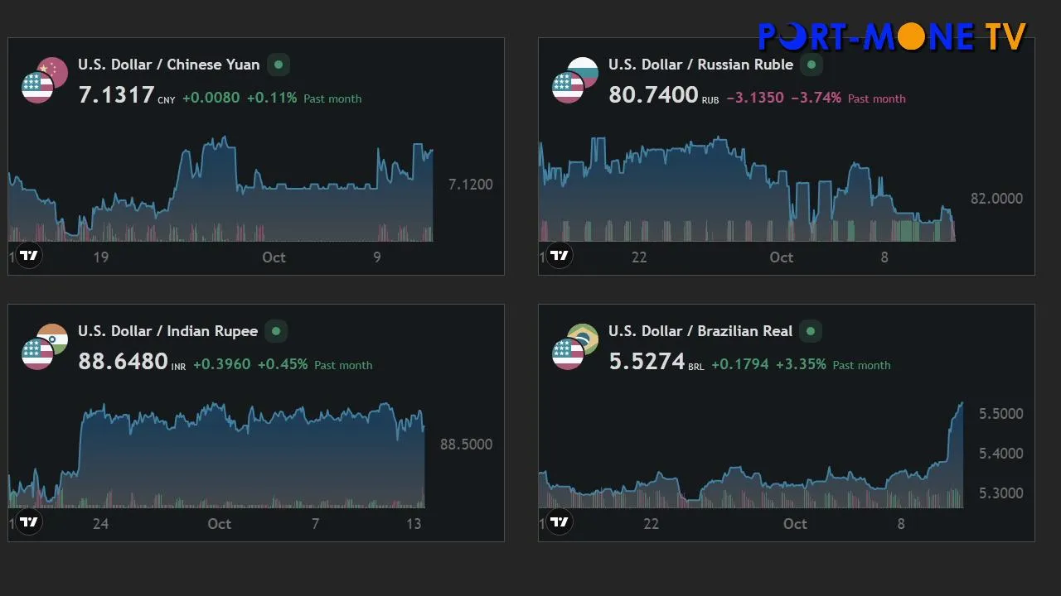Open the U.S. Dollar / Russian Ruble title link

[x=700, y=65]
